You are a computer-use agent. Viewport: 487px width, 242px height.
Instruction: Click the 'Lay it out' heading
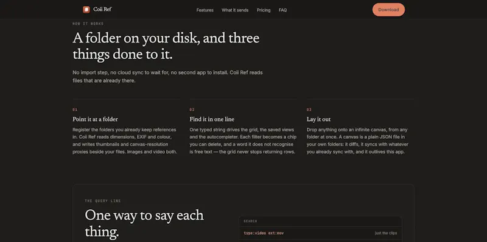click(x=318, y=119)
